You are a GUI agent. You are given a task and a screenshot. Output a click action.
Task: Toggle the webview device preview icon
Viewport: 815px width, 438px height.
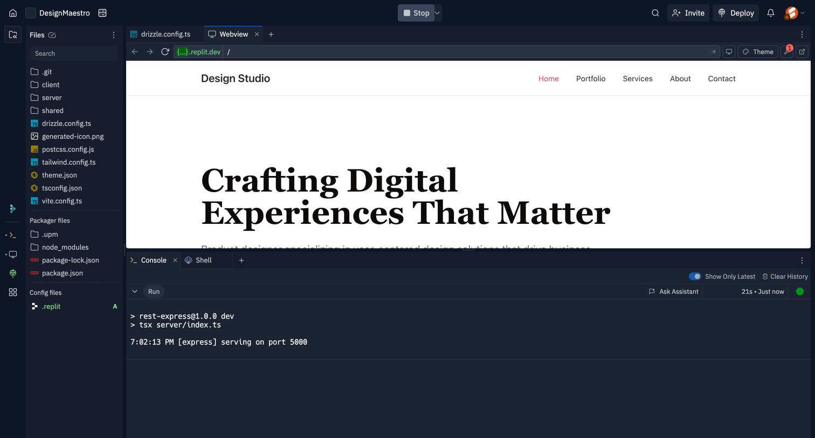(729, 52)
